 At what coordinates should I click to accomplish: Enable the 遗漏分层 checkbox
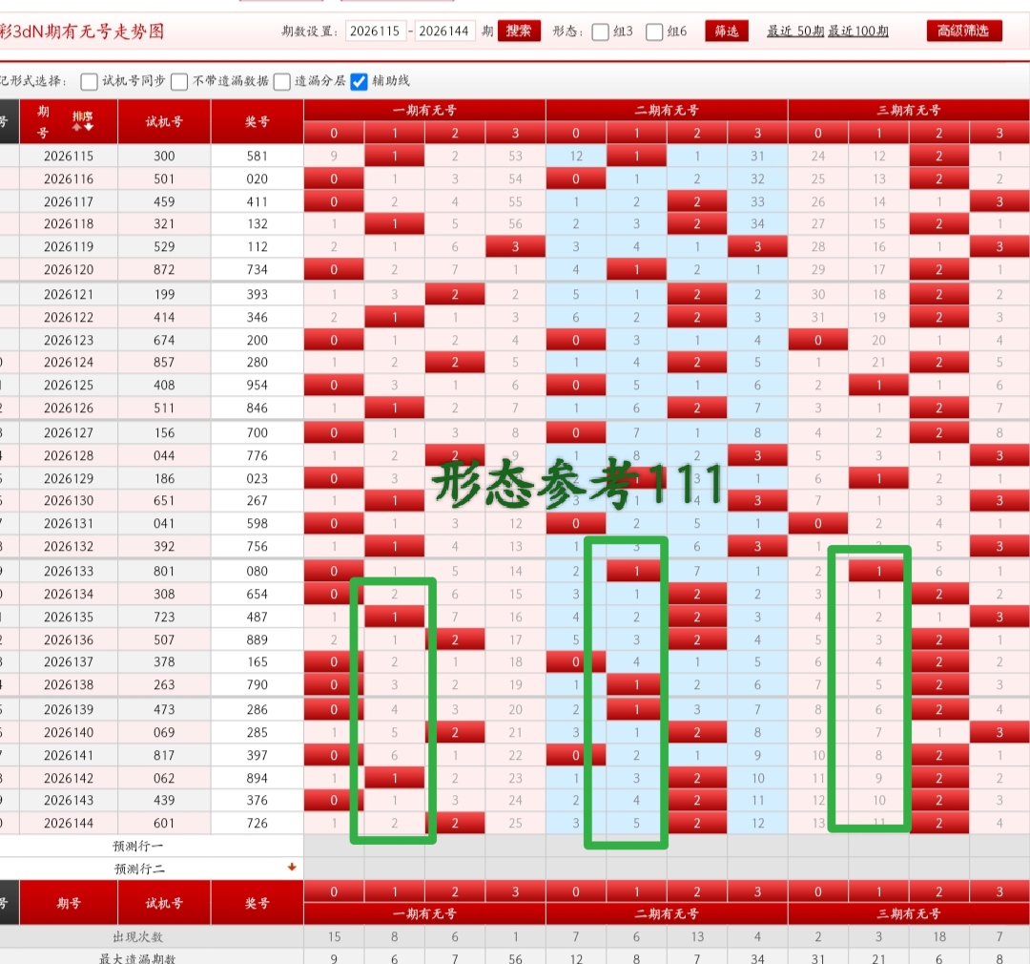pyautogui.click(x=282, y=81)
